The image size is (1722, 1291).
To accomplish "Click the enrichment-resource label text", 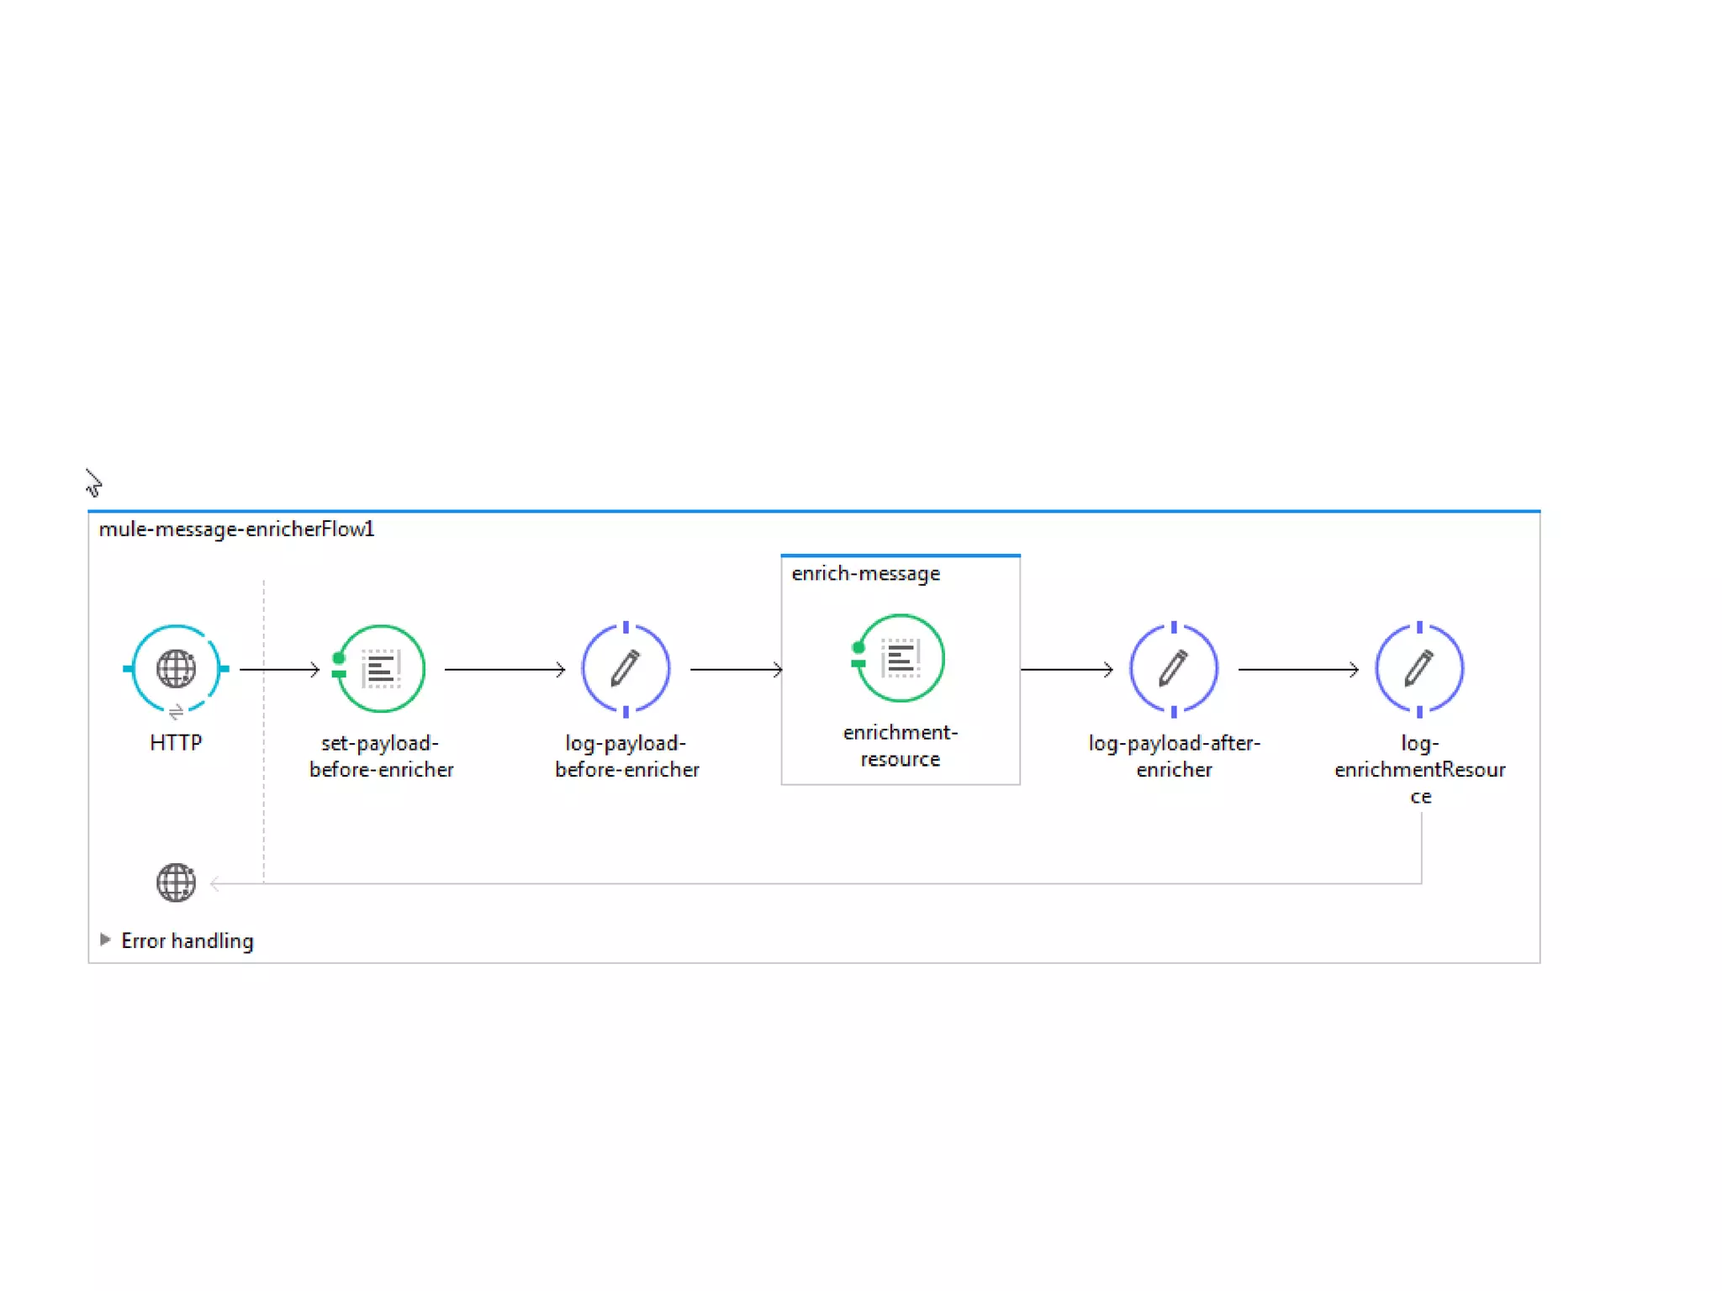I will (900, 746).
